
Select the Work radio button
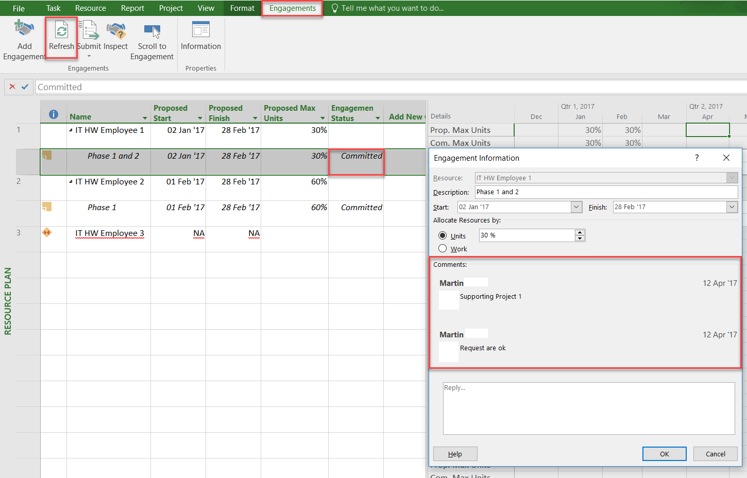click(443, 249)
